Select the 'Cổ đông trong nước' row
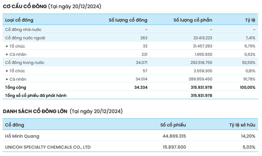 pos(130,62)
